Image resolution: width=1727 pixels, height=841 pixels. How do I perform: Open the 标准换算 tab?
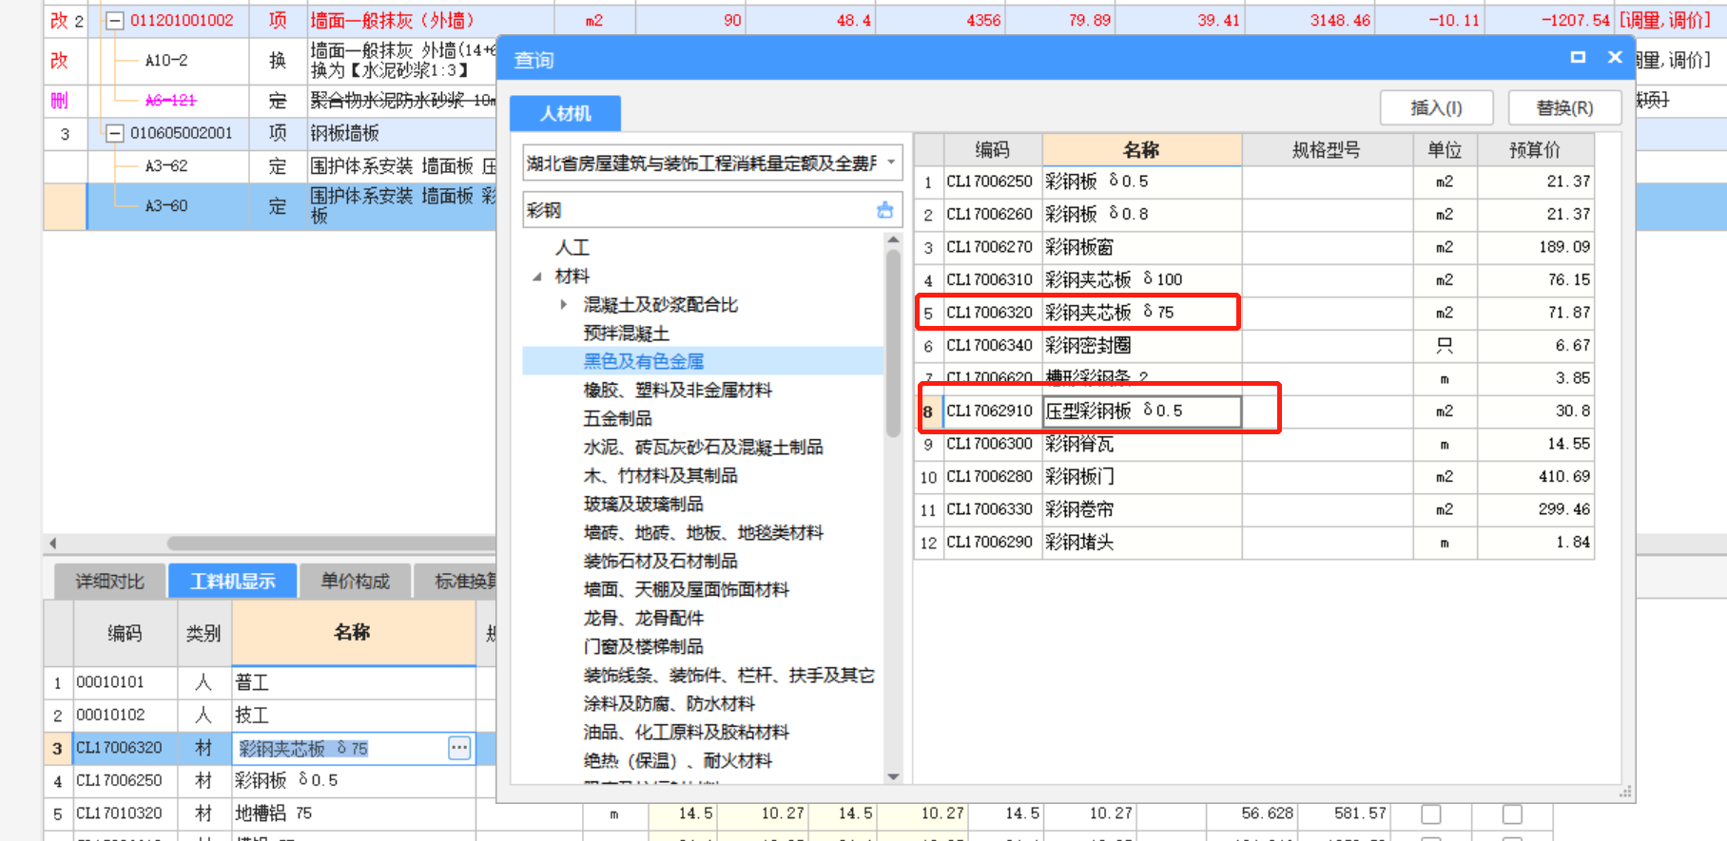[x=456, y=581]
